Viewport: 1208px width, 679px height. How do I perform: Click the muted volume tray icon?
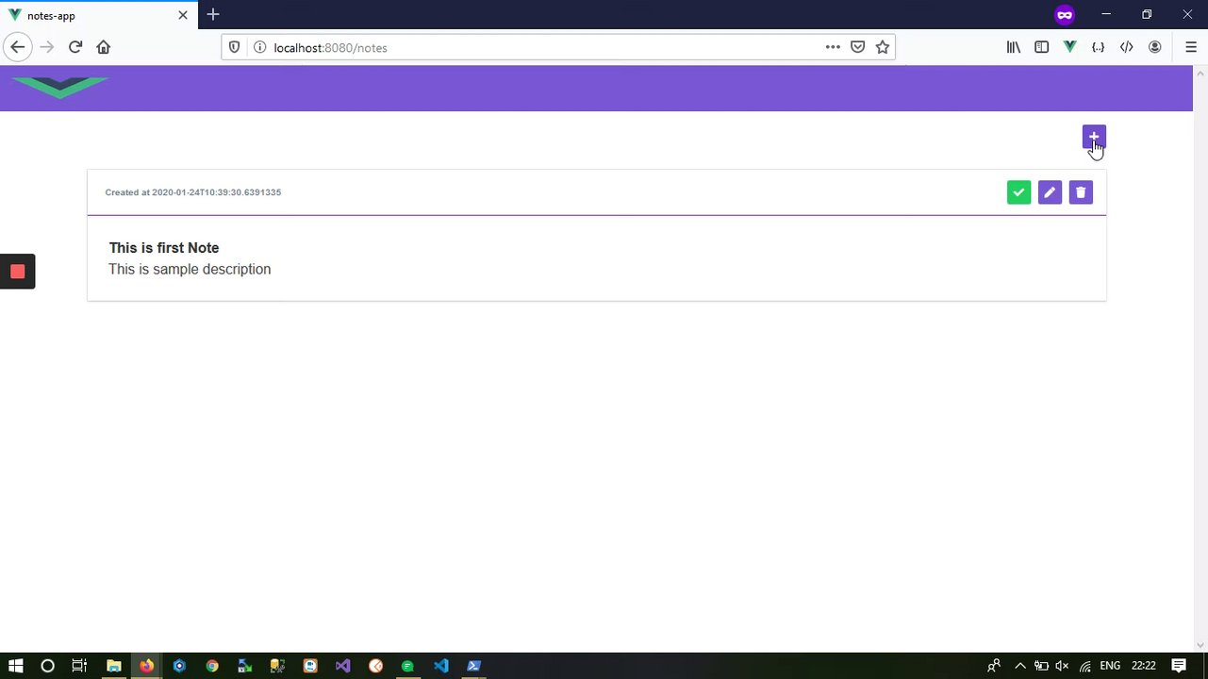1063,666
